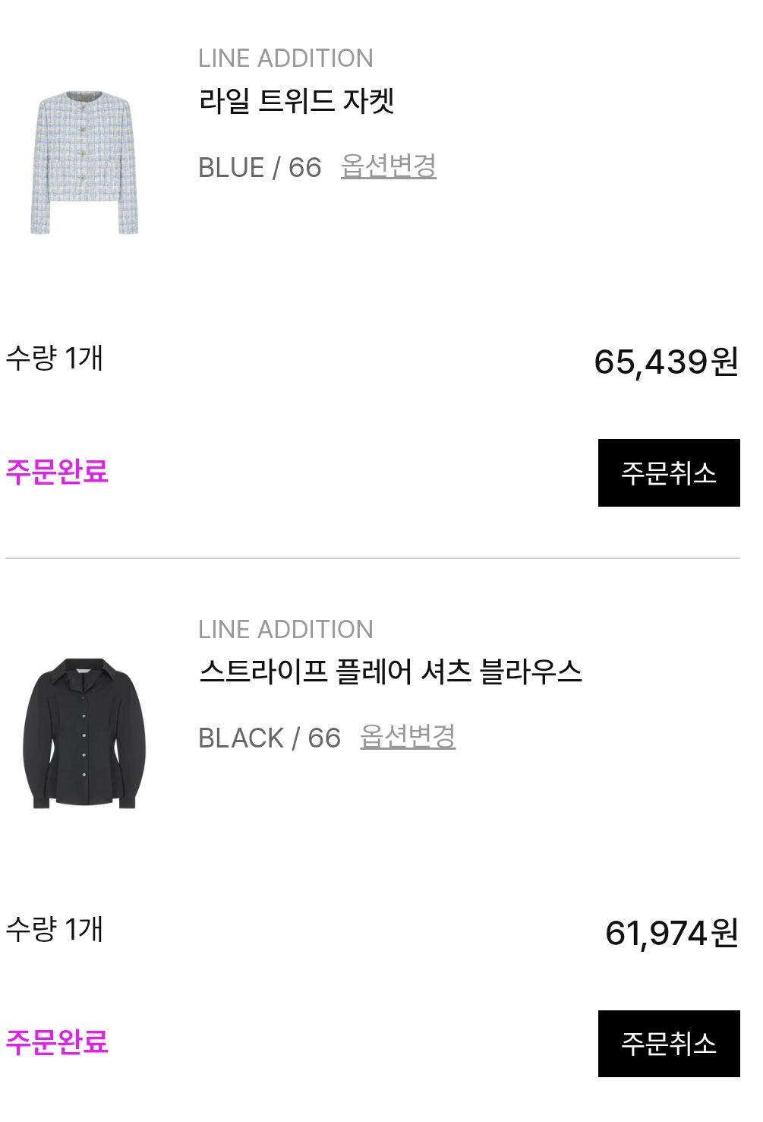Open the 라일 트위드 자켓 product title
The image size is (763, 1122).
297,101
